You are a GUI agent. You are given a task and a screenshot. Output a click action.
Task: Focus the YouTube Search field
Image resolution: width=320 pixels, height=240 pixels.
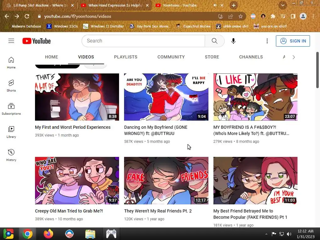coord(143,41)
